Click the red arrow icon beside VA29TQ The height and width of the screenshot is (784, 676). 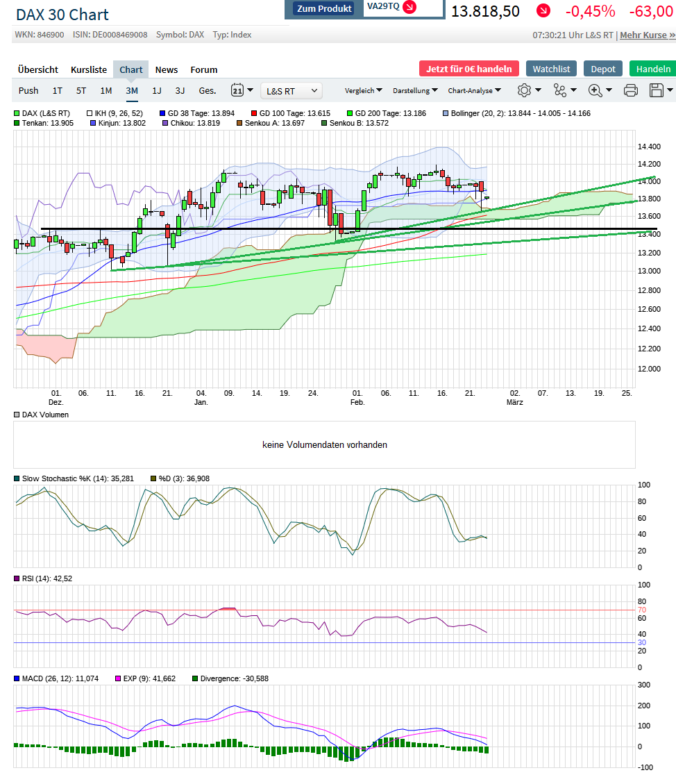pyautogui.click(x=409, y=7)
